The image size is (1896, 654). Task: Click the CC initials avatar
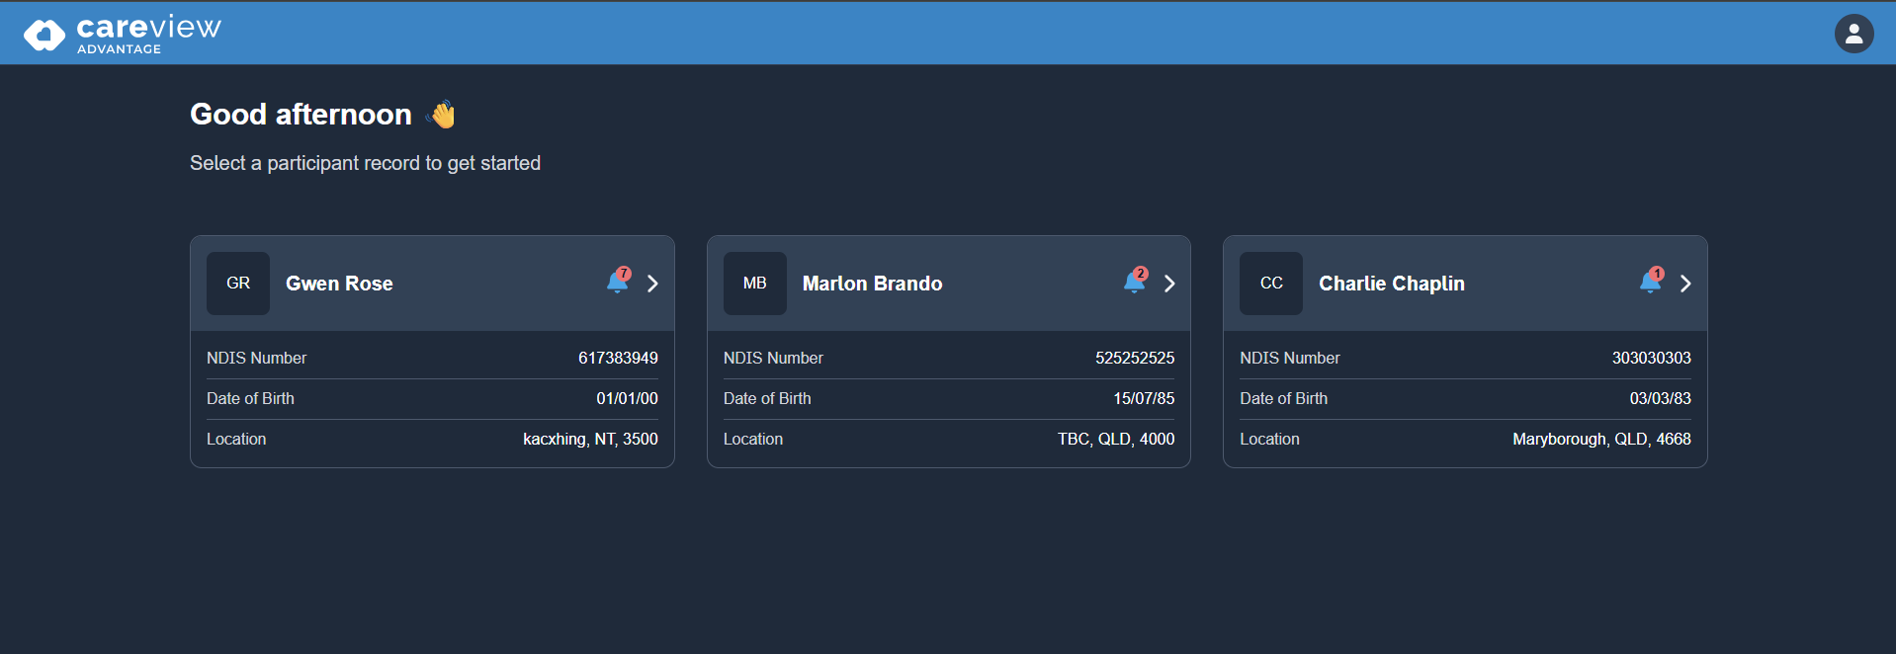tap(1271, 284)
